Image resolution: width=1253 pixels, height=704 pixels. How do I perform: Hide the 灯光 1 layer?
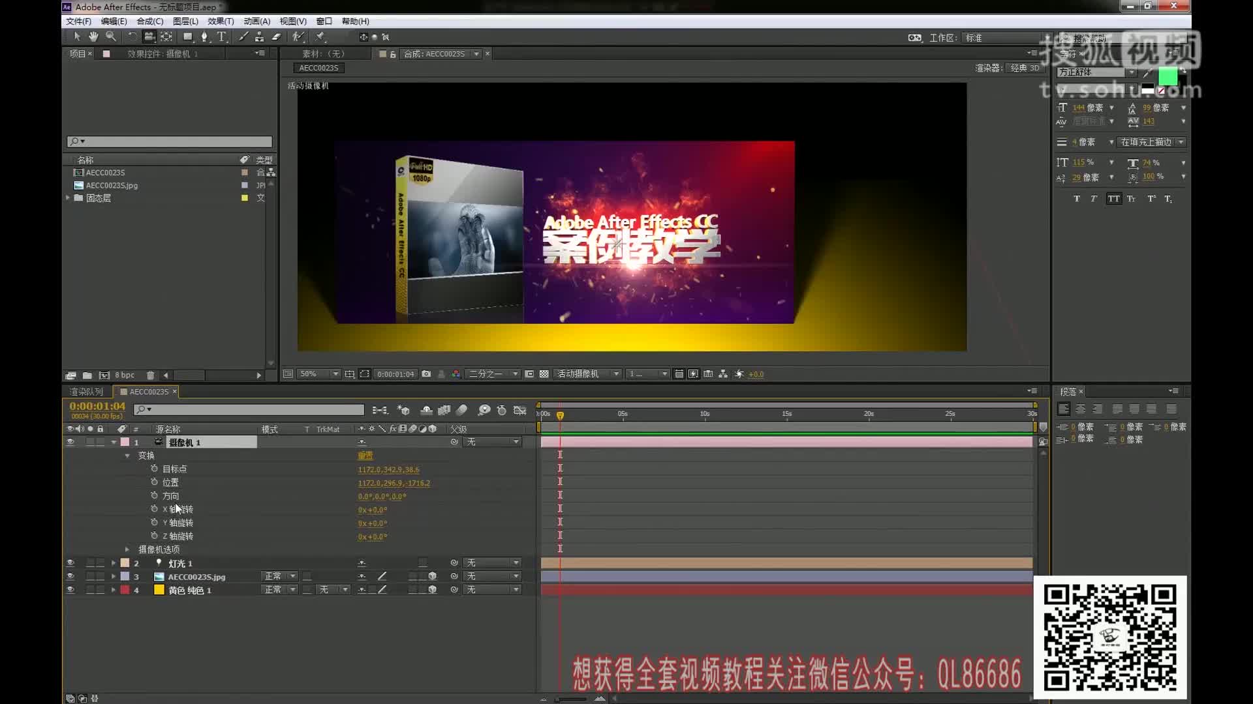pyautogui.click(x=70, y=563)
